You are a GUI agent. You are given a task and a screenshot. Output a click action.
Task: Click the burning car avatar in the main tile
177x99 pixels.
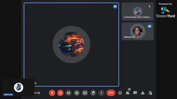pyautogui.click(x=71, y=45)
